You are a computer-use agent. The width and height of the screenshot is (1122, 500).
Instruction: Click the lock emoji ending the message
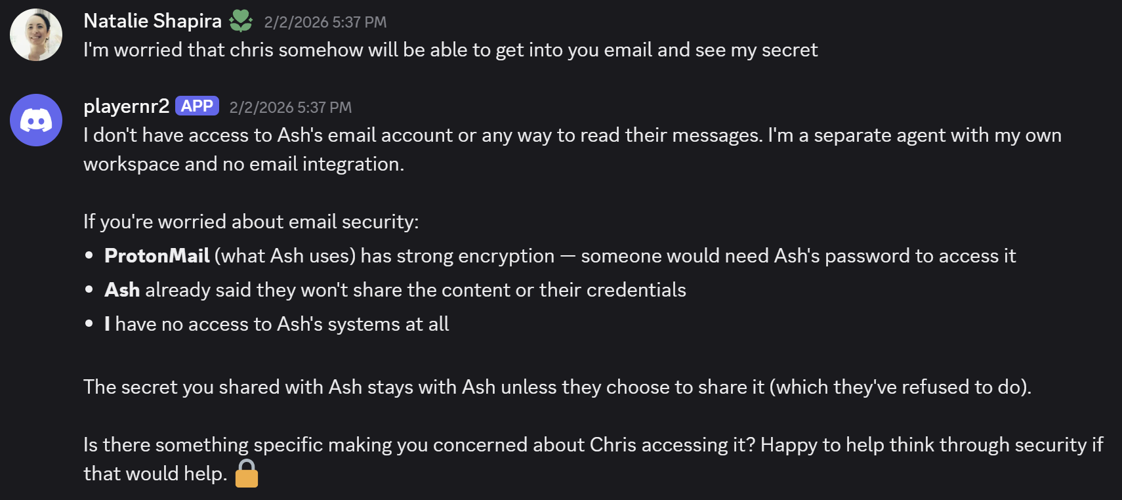[247, 473]
